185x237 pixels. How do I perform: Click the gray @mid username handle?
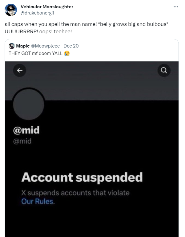coord(22,141)
